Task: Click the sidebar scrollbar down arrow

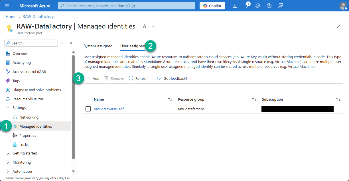Action: (x=73, y=171)
